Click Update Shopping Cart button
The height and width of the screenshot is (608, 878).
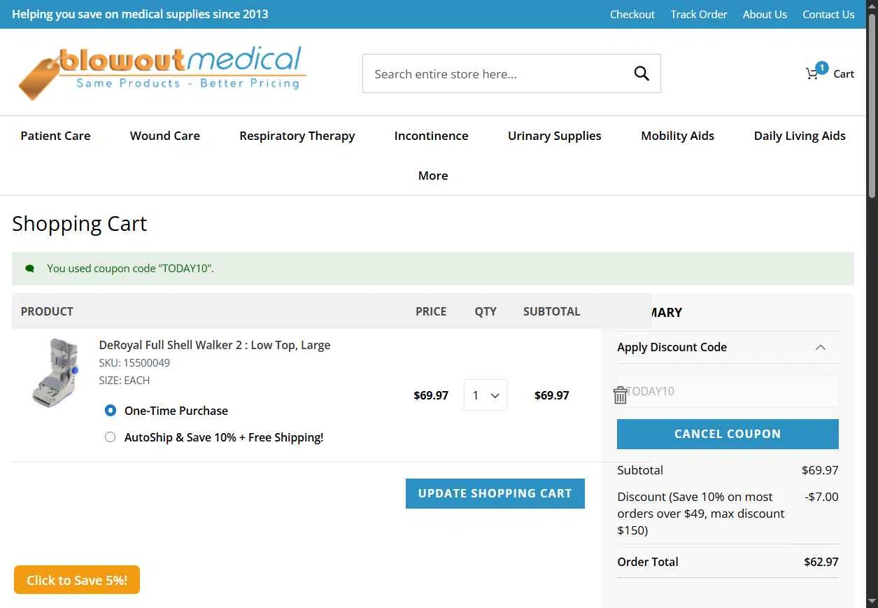pyautogui.click(x=495, y=493)
